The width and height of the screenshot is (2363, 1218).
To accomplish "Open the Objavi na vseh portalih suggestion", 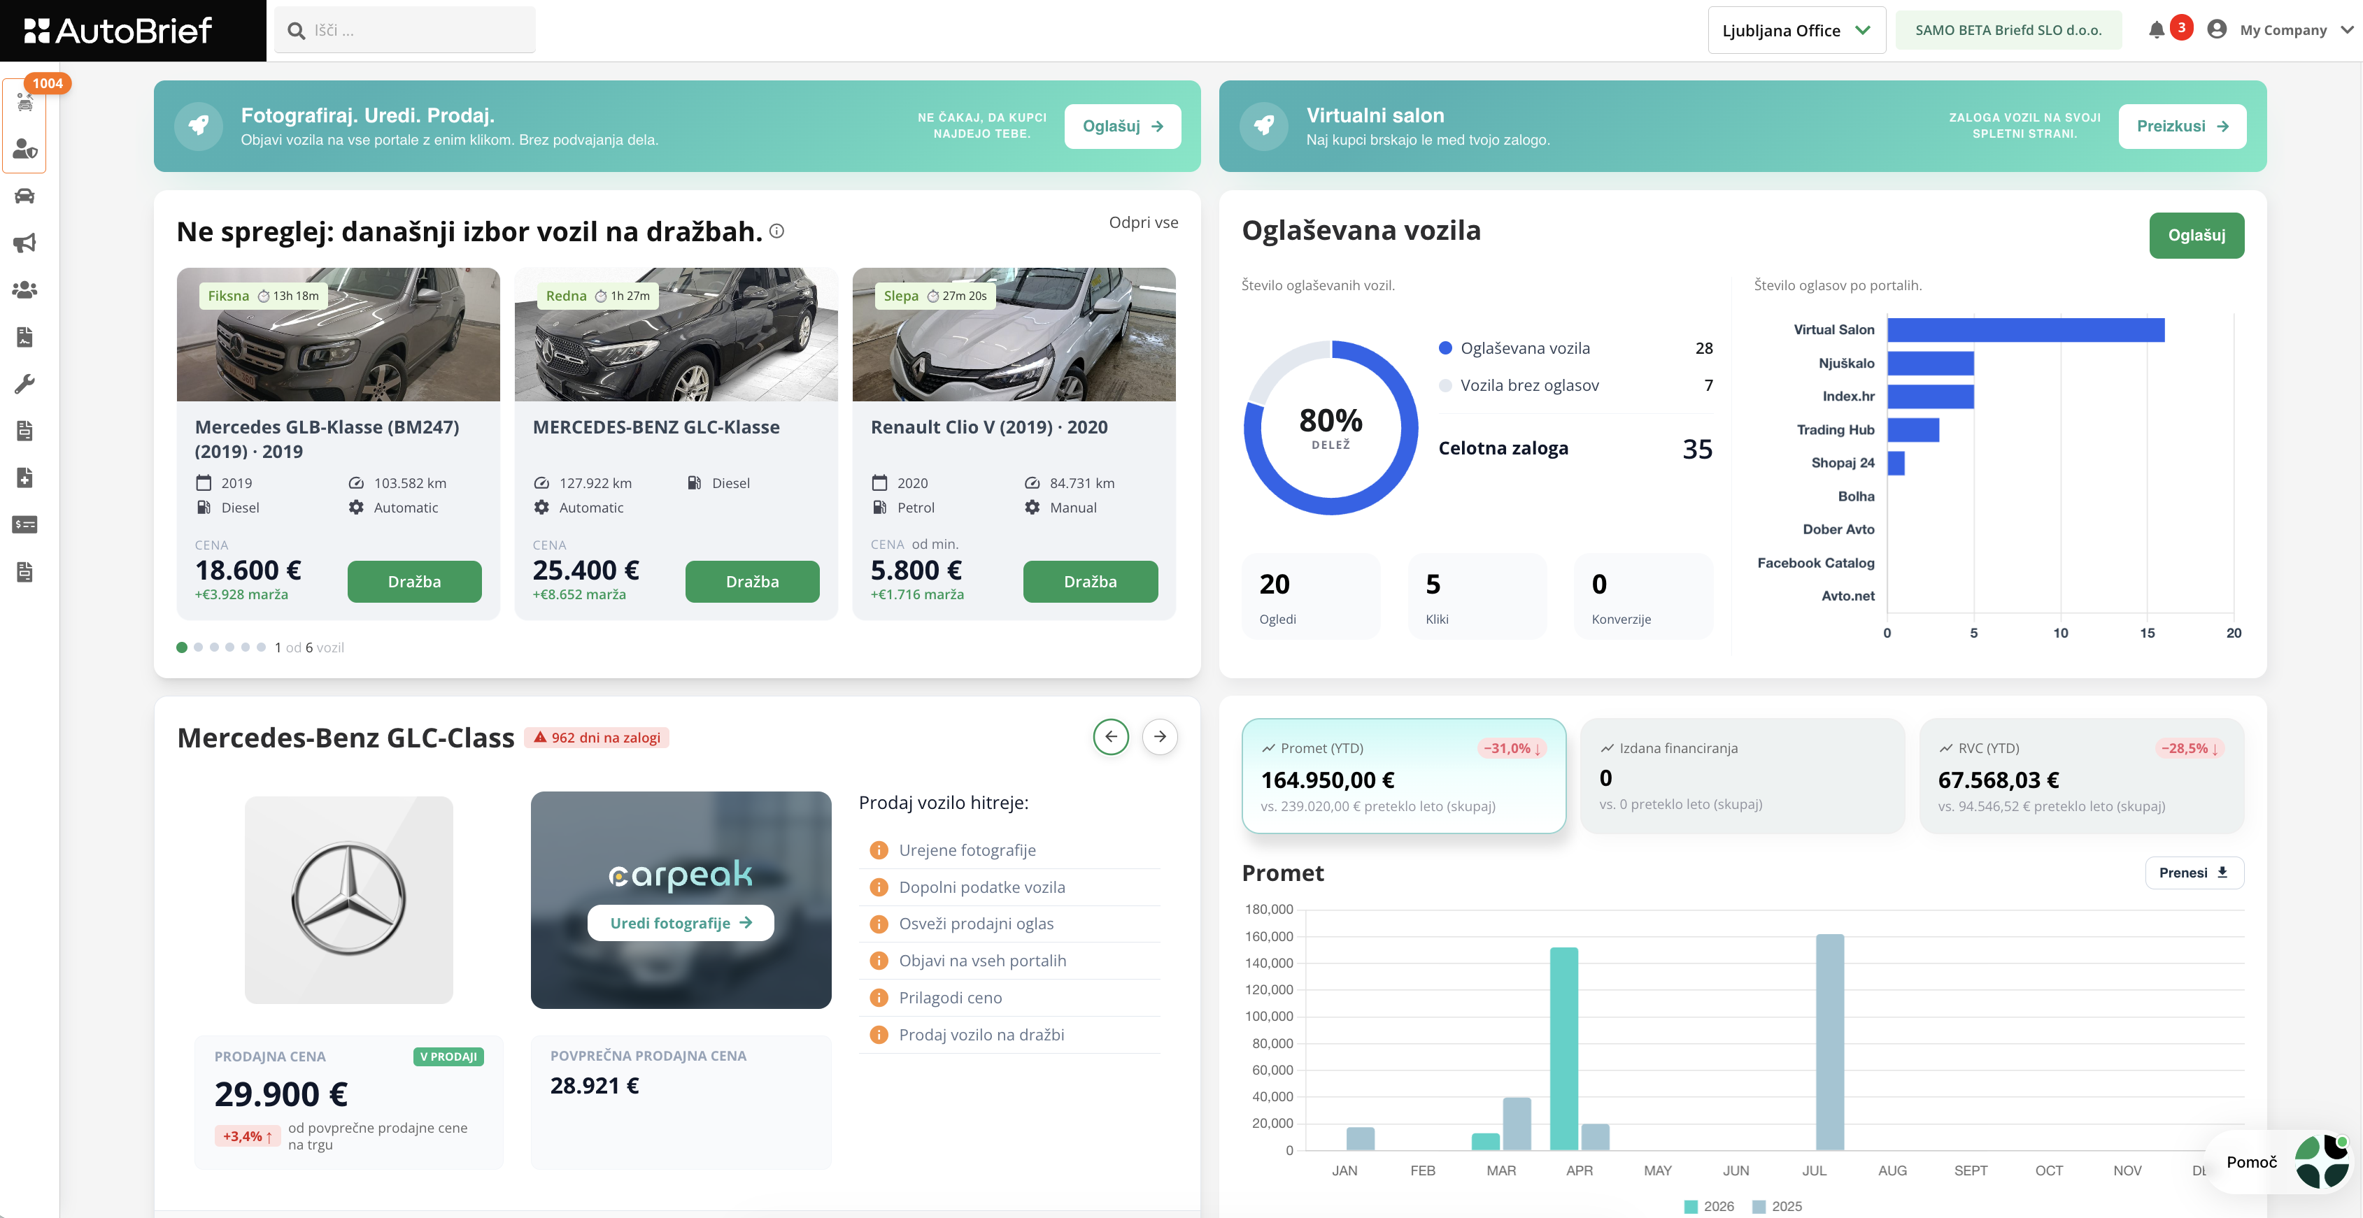I will [1010, 960].
